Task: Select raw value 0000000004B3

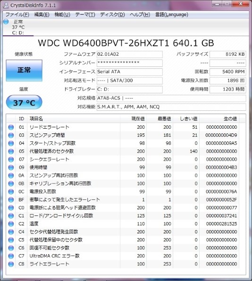Action: click(x=221, y=167)
